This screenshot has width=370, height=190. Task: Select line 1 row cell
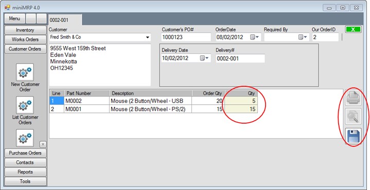pos(57,101)
